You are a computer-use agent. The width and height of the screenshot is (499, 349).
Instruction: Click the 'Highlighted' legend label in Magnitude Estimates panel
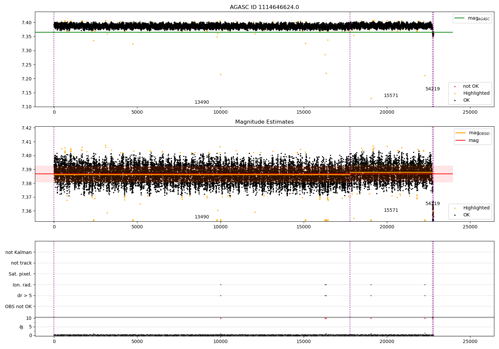(x=476, y=208)
